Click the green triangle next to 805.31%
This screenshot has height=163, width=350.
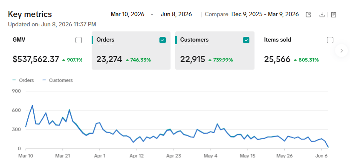(x=295, y=60)
